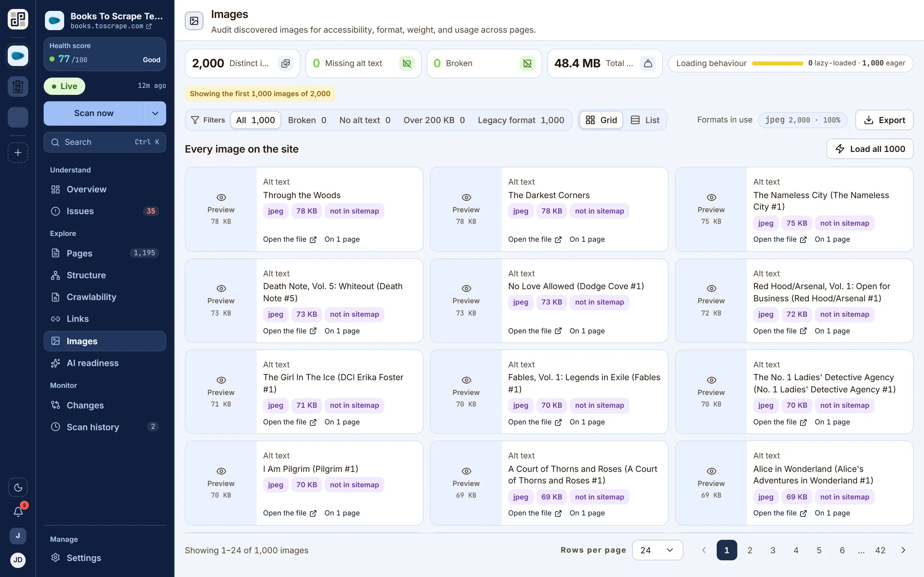The image size is (924, 577).
Task: Go to next page arrow
Action: pos(903,550)
